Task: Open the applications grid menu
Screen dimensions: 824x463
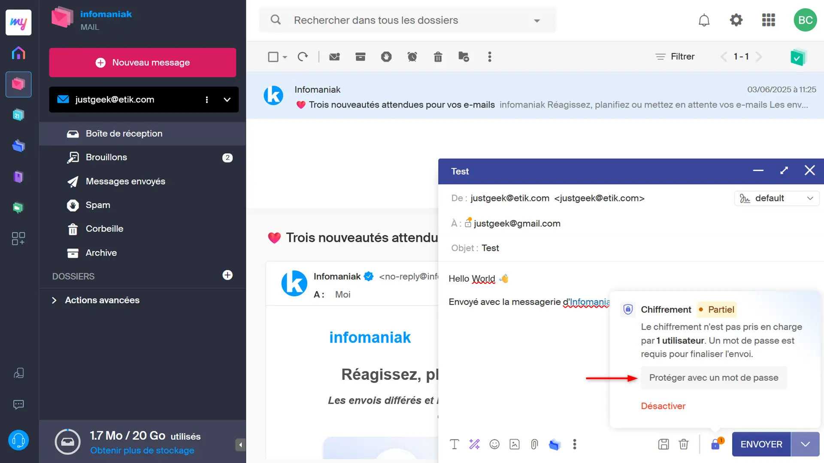Action: (768, 20)
